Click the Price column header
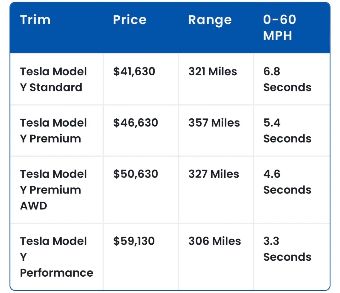The height and width of the screenshot is (293, 340). click(130, 20)
